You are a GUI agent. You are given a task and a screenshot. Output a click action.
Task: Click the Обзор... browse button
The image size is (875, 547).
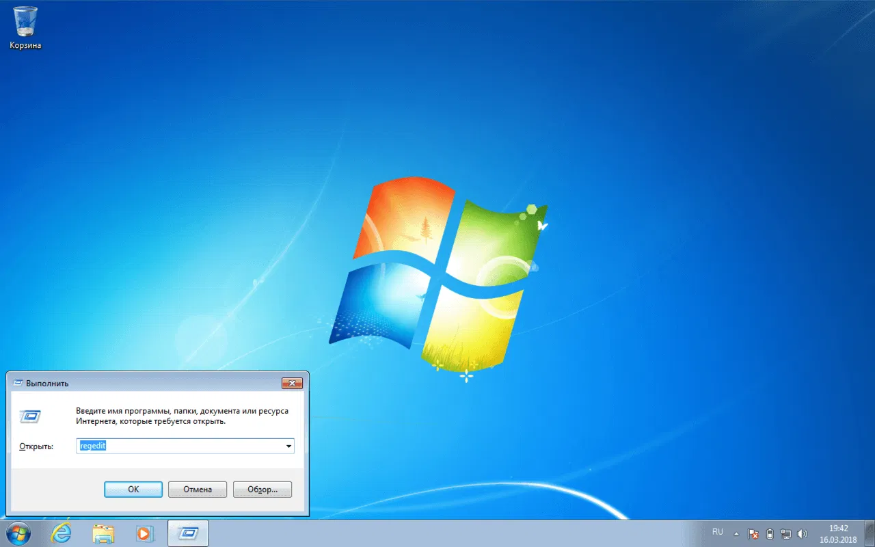[262, 489]
